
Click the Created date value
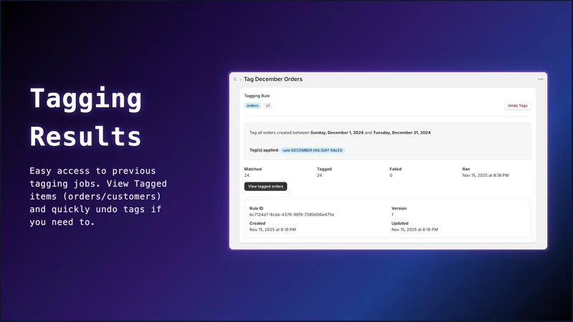pyautogui.click(x=273, y=230)
